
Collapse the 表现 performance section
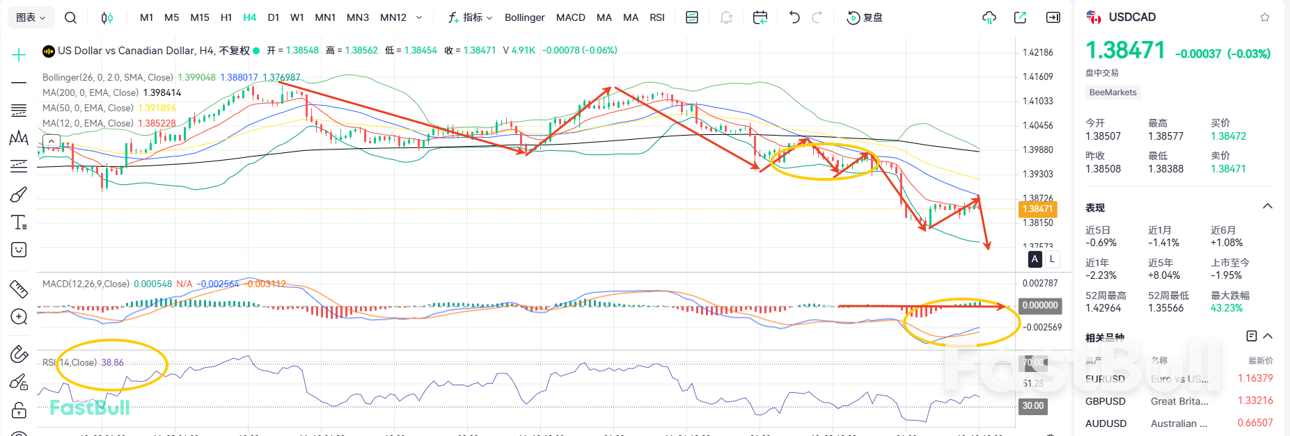[x=1268, y=207]
